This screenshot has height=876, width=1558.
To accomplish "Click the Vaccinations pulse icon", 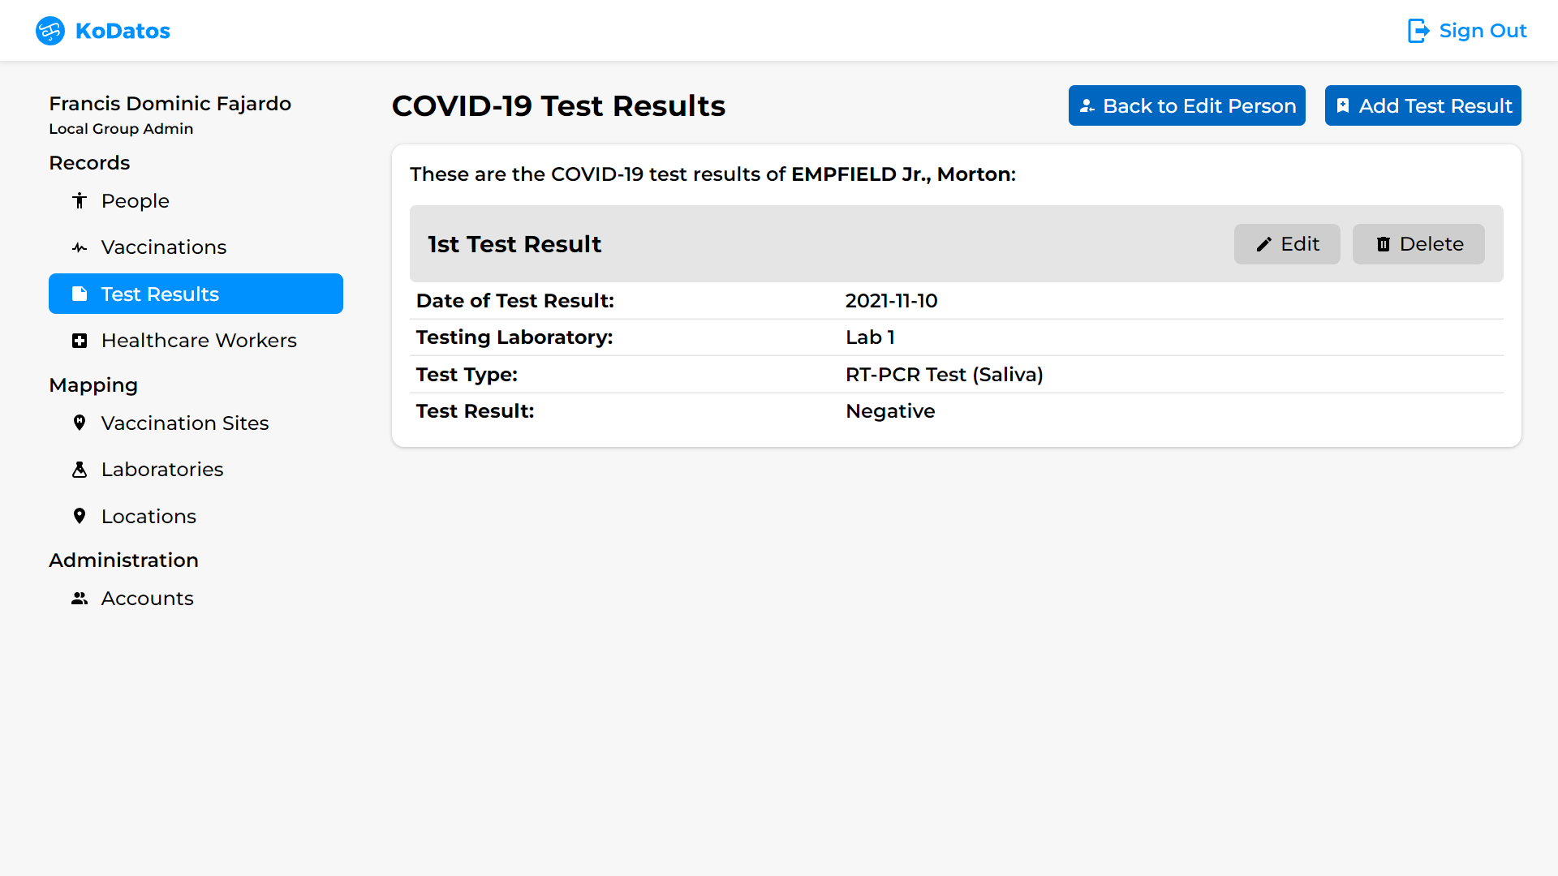I will click(80, 247).
